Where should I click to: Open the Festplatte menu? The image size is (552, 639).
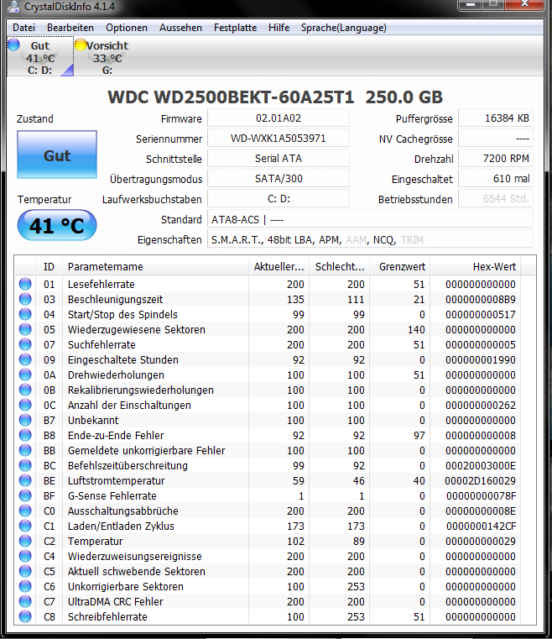tap(235, 28)
